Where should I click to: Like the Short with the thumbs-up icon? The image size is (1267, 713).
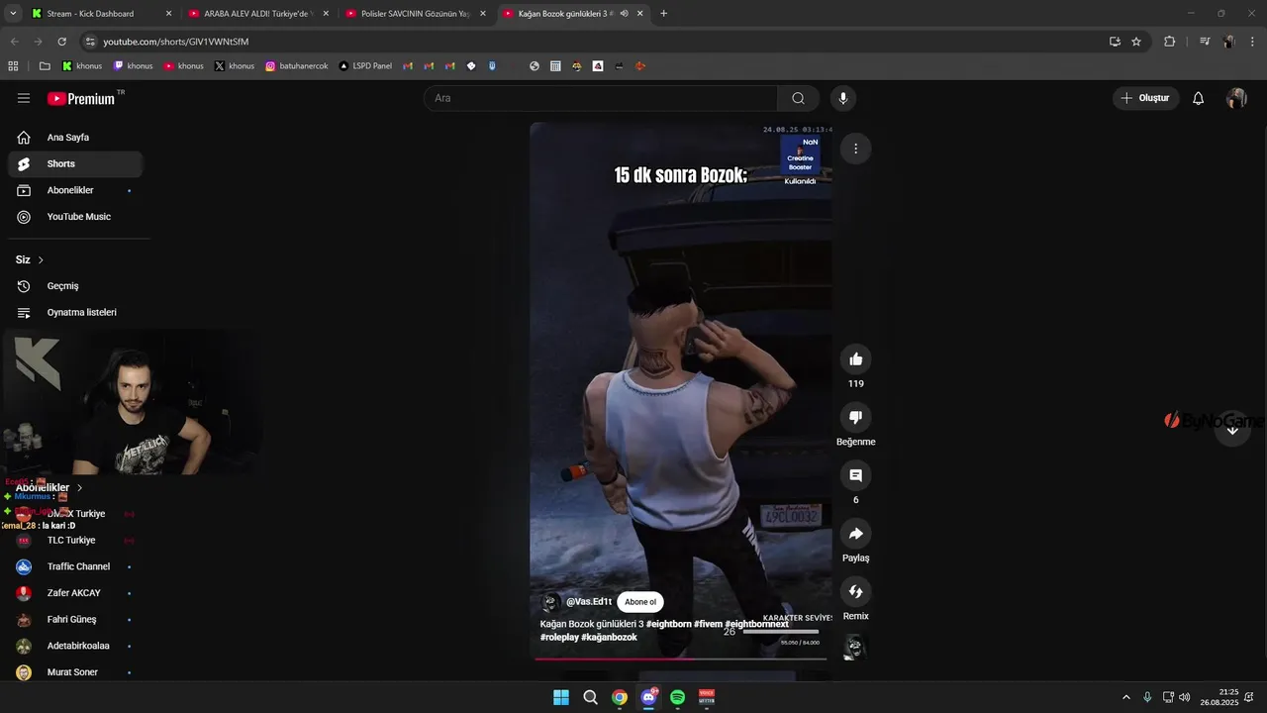[855, 359]
